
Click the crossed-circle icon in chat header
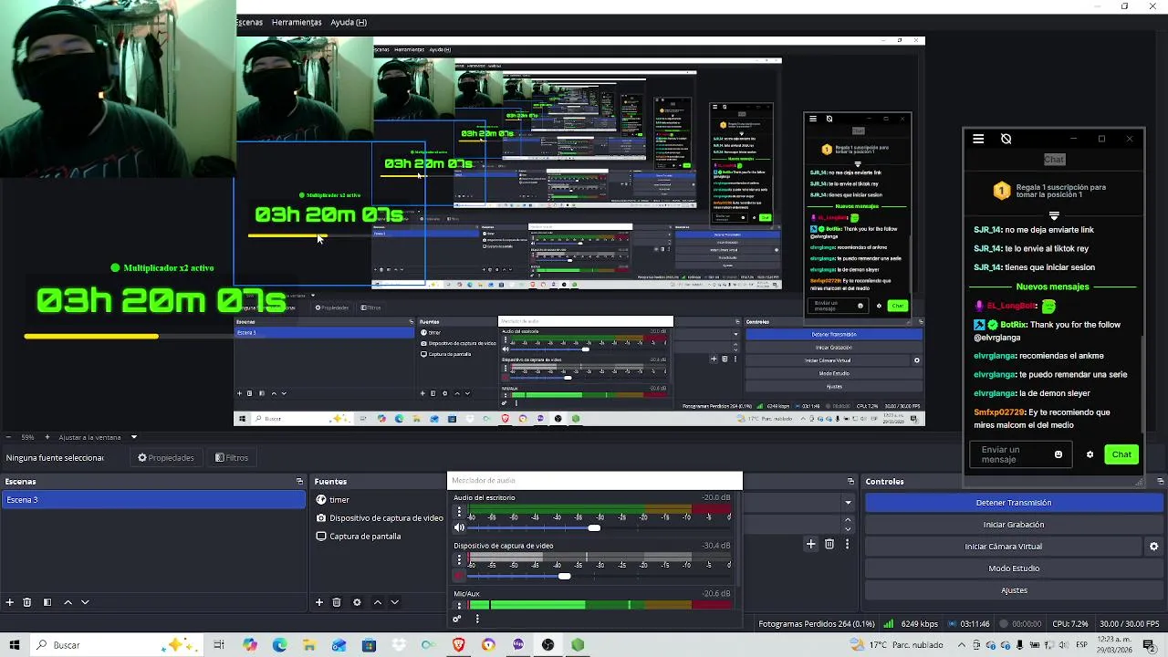pyautogui.click(x=1006, y=139)
